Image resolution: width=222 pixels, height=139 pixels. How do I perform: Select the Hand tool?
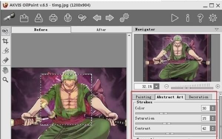[6, 70]
